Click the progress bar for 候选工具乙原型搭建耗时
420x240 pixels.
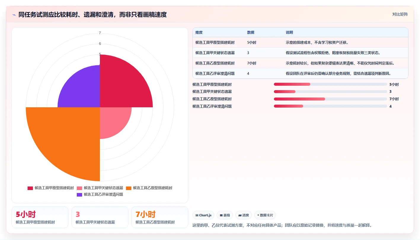click(330, 99)
